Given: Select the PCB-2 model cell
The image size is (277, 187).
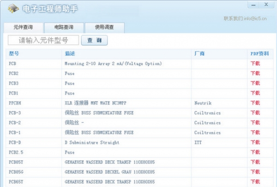Looking at the screenshot, I should pyautogui.click(x=15, y=123).
